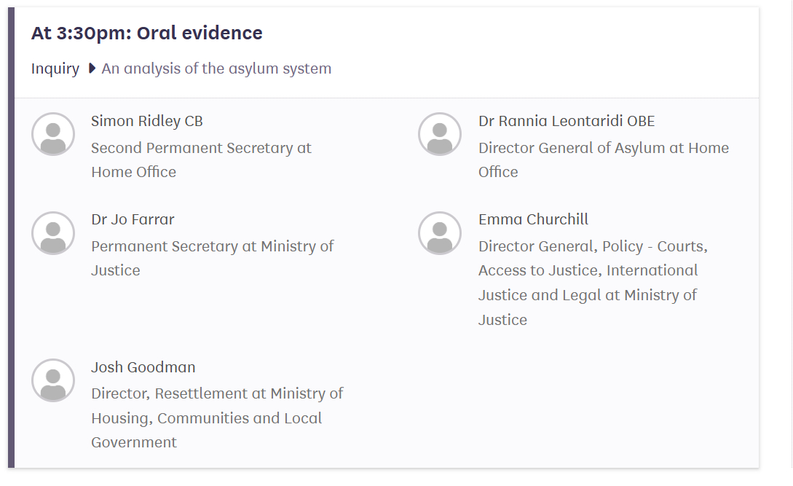Image resolution: width=793 pixels, height=486 pixels.
Task: Open Simon Ridley CB's name link
Action: click(x=146, y=121)
